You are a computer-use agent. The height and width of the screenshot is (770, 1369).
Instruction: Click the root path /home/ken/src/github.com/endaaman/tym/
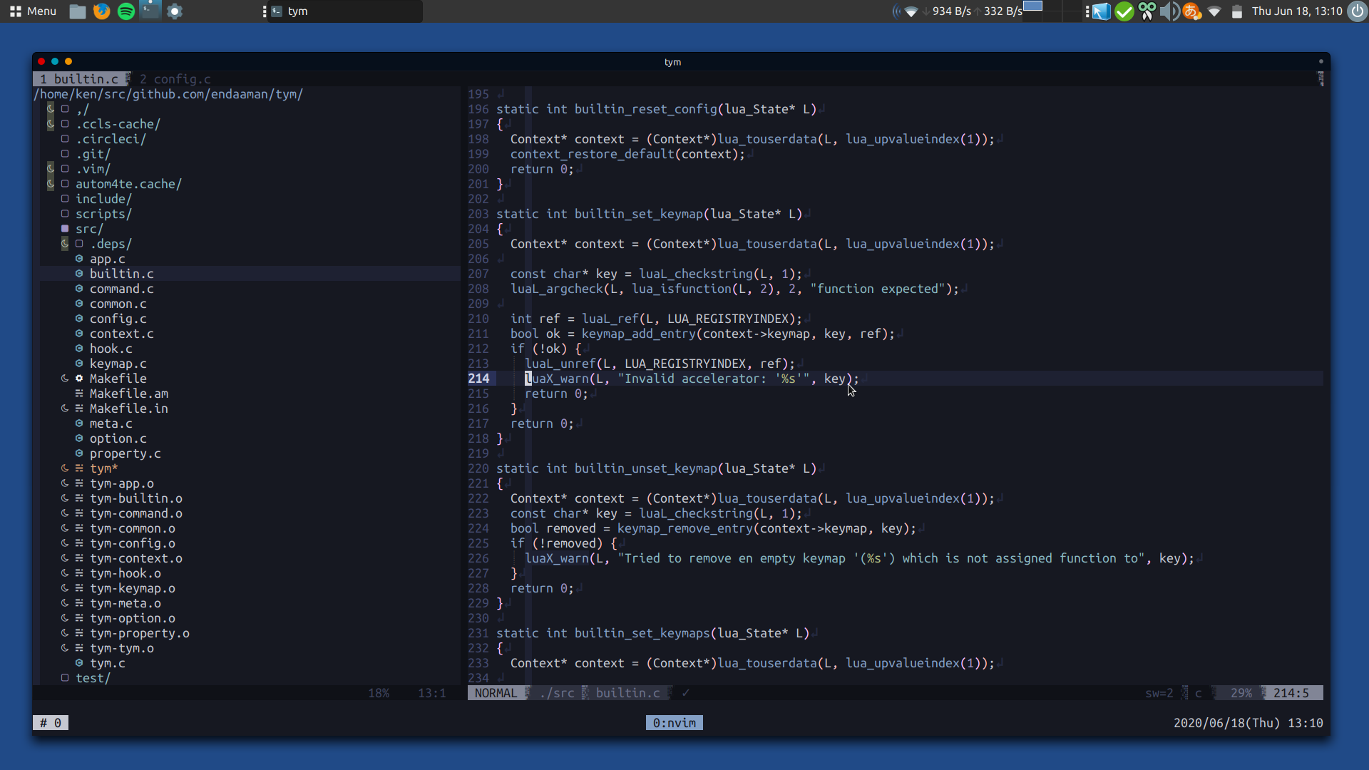click(x=168, y=94)
